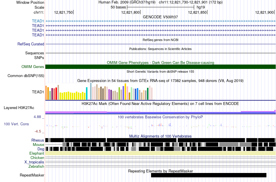Open the RefSeq genes from NCBI track title
Screen dimensions: 276x182
click(x=160, y=40)
